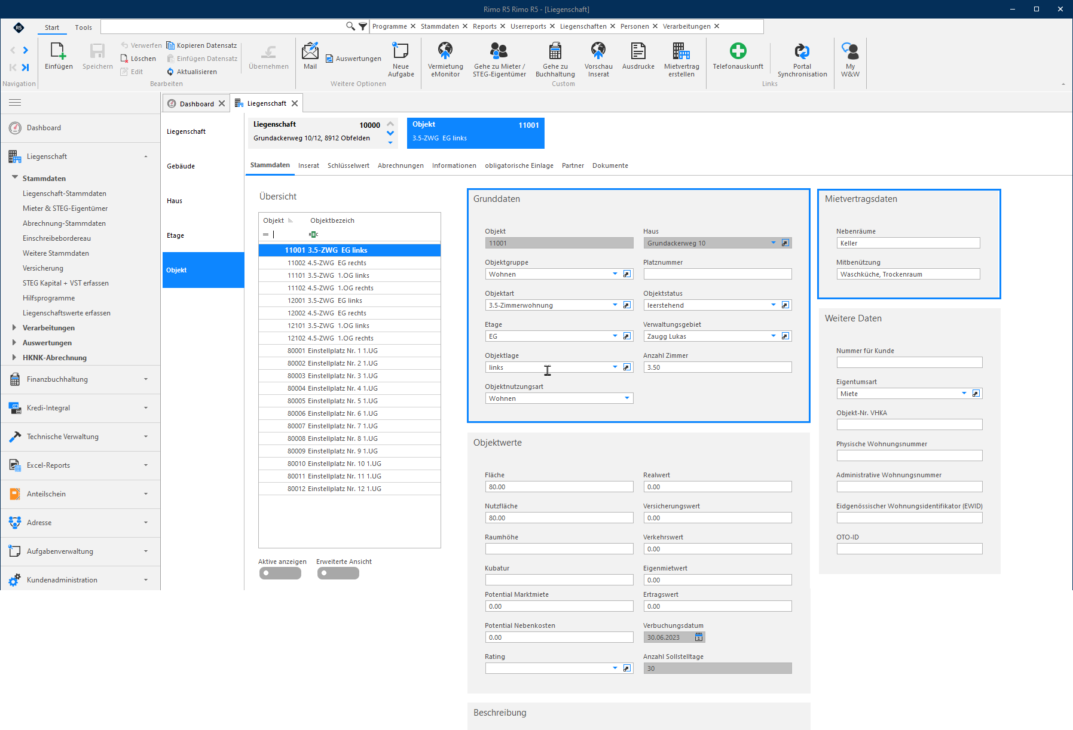The height and width of the screenshot is (730, 1073).
Task: Click Mietvertrag erstellen icon
Action: pyautogui.click(x=681, y=51)
